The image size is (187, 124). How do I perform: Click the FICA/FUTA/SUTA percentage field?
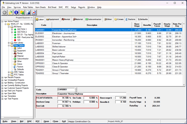click(x=63, y=98)
